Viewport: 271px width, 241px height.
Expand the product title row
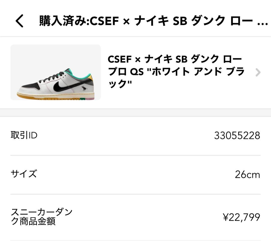(176, 72)
